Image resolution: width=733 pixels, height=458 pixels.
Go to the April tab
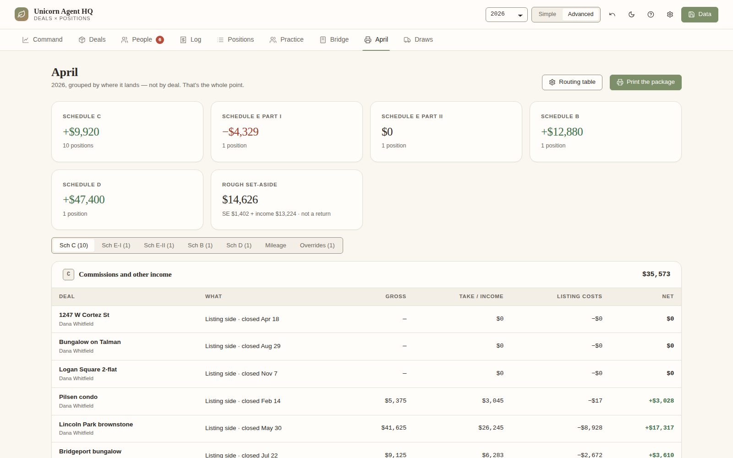pyautogui.click(x=376, y=40)
